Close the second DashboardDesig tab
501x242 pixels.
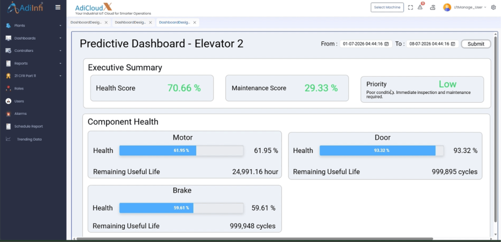pyautogui.click(x=150, y=22)
